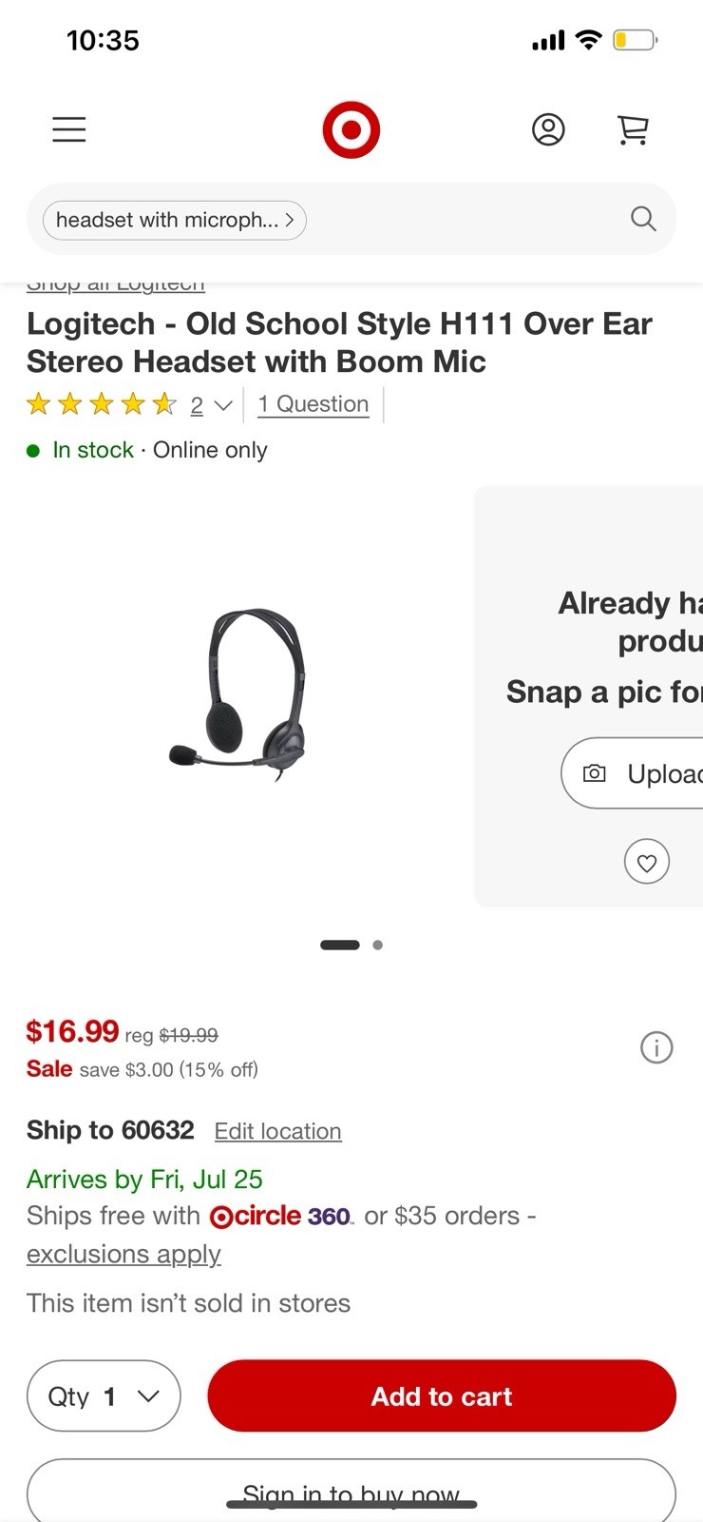Viewport: 703px width, 1522px height.
Task: Tap Sign in to buy now
Action: click(x=351, y=1493)
